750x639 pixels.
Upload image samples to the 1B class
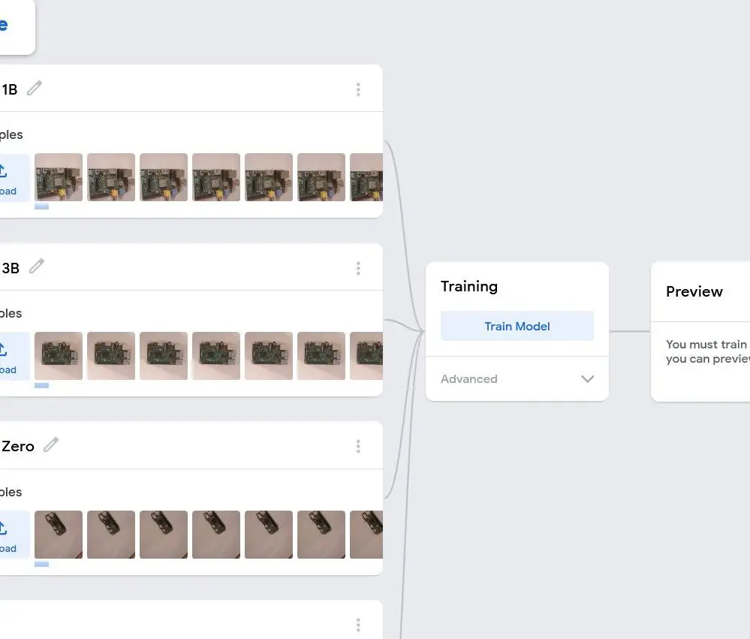point(14,178)
